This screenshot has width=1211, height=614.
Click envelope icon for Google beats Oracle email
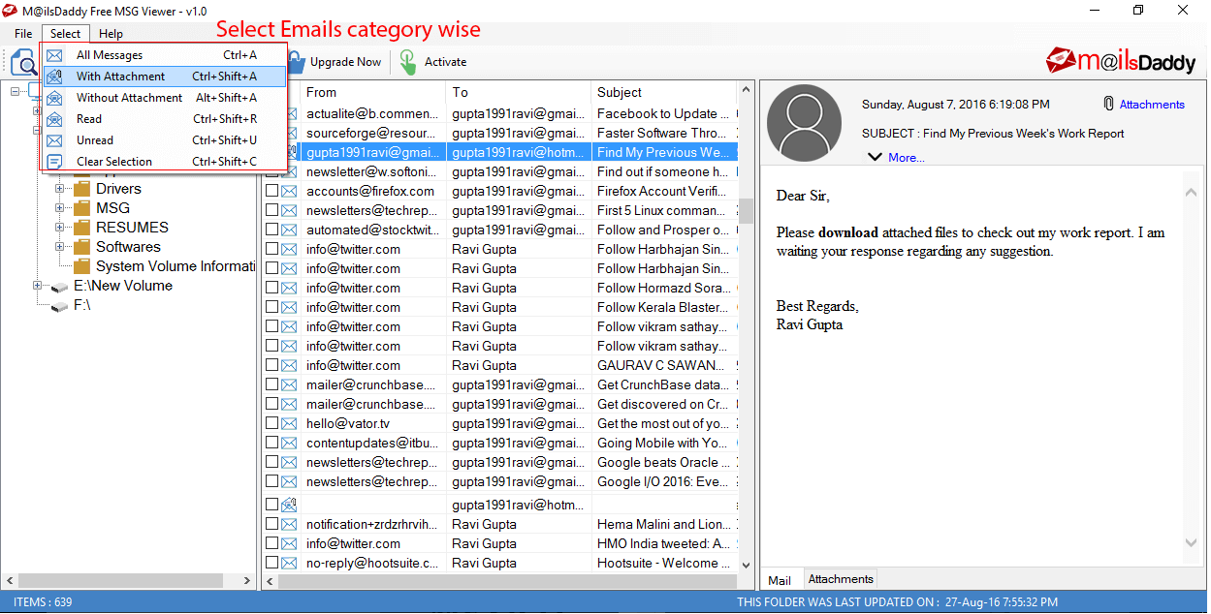tap(289, 462)
